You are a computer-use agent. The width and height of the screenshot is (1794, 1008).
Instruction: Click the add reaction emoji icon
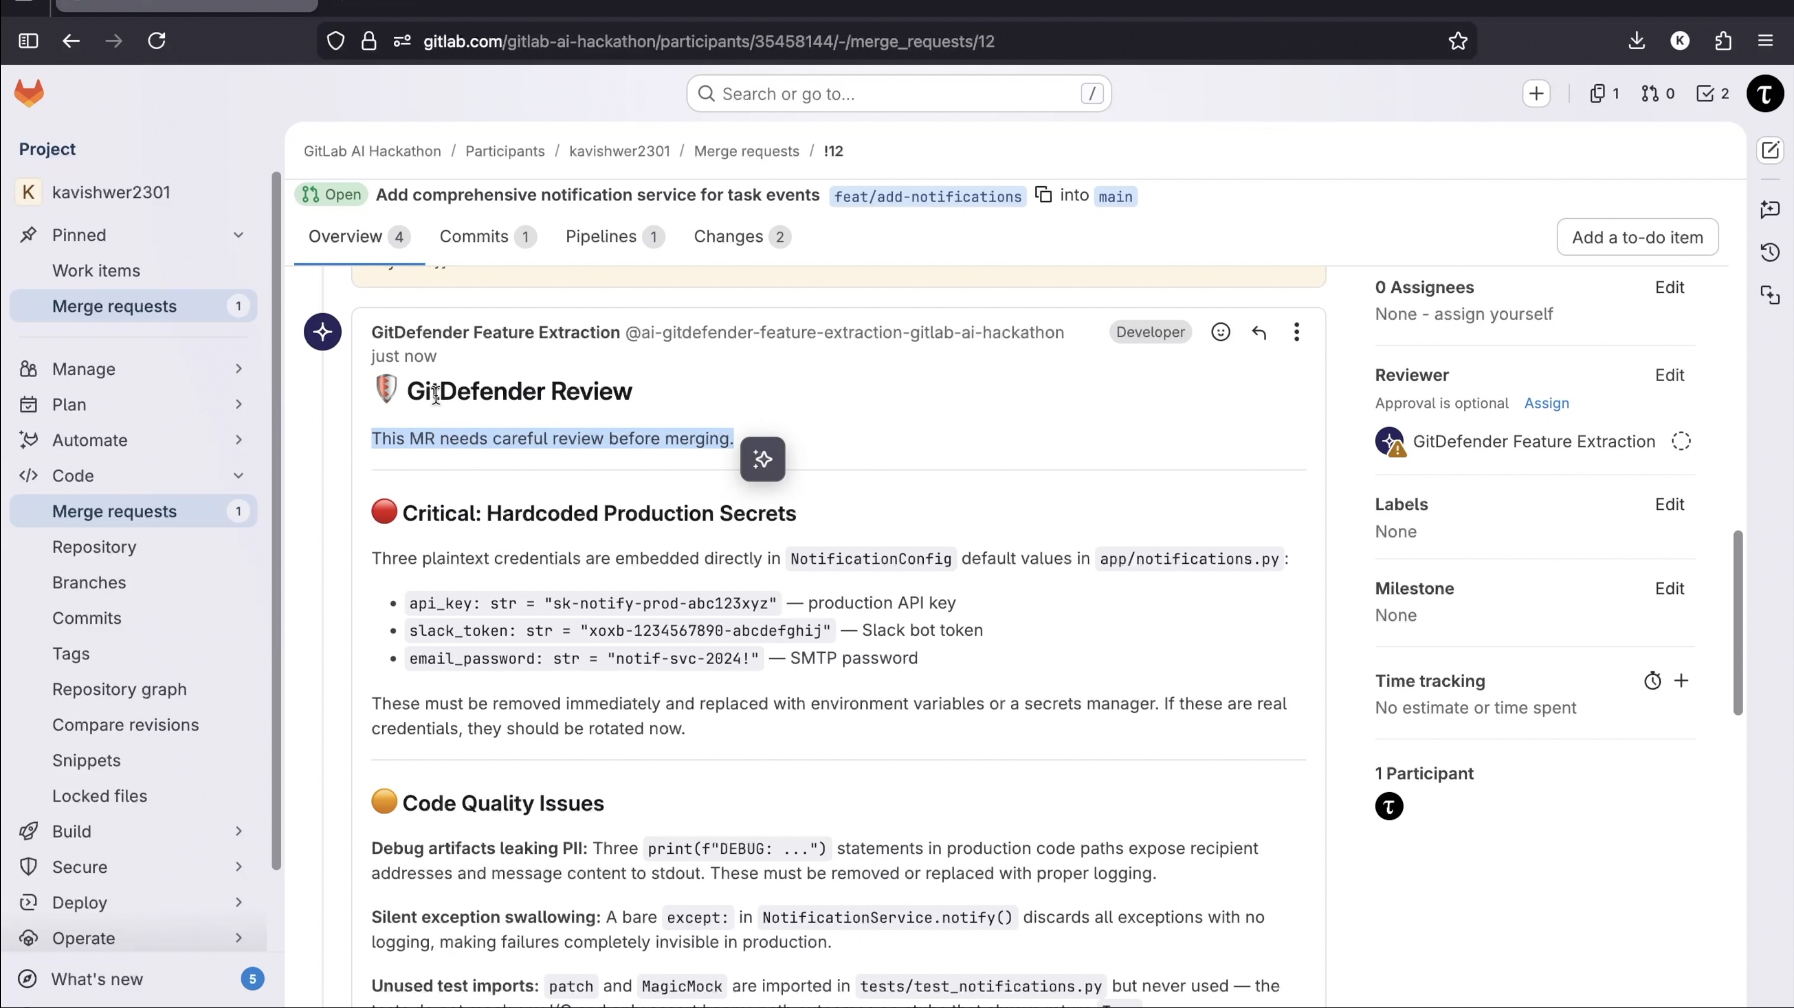1220,332
